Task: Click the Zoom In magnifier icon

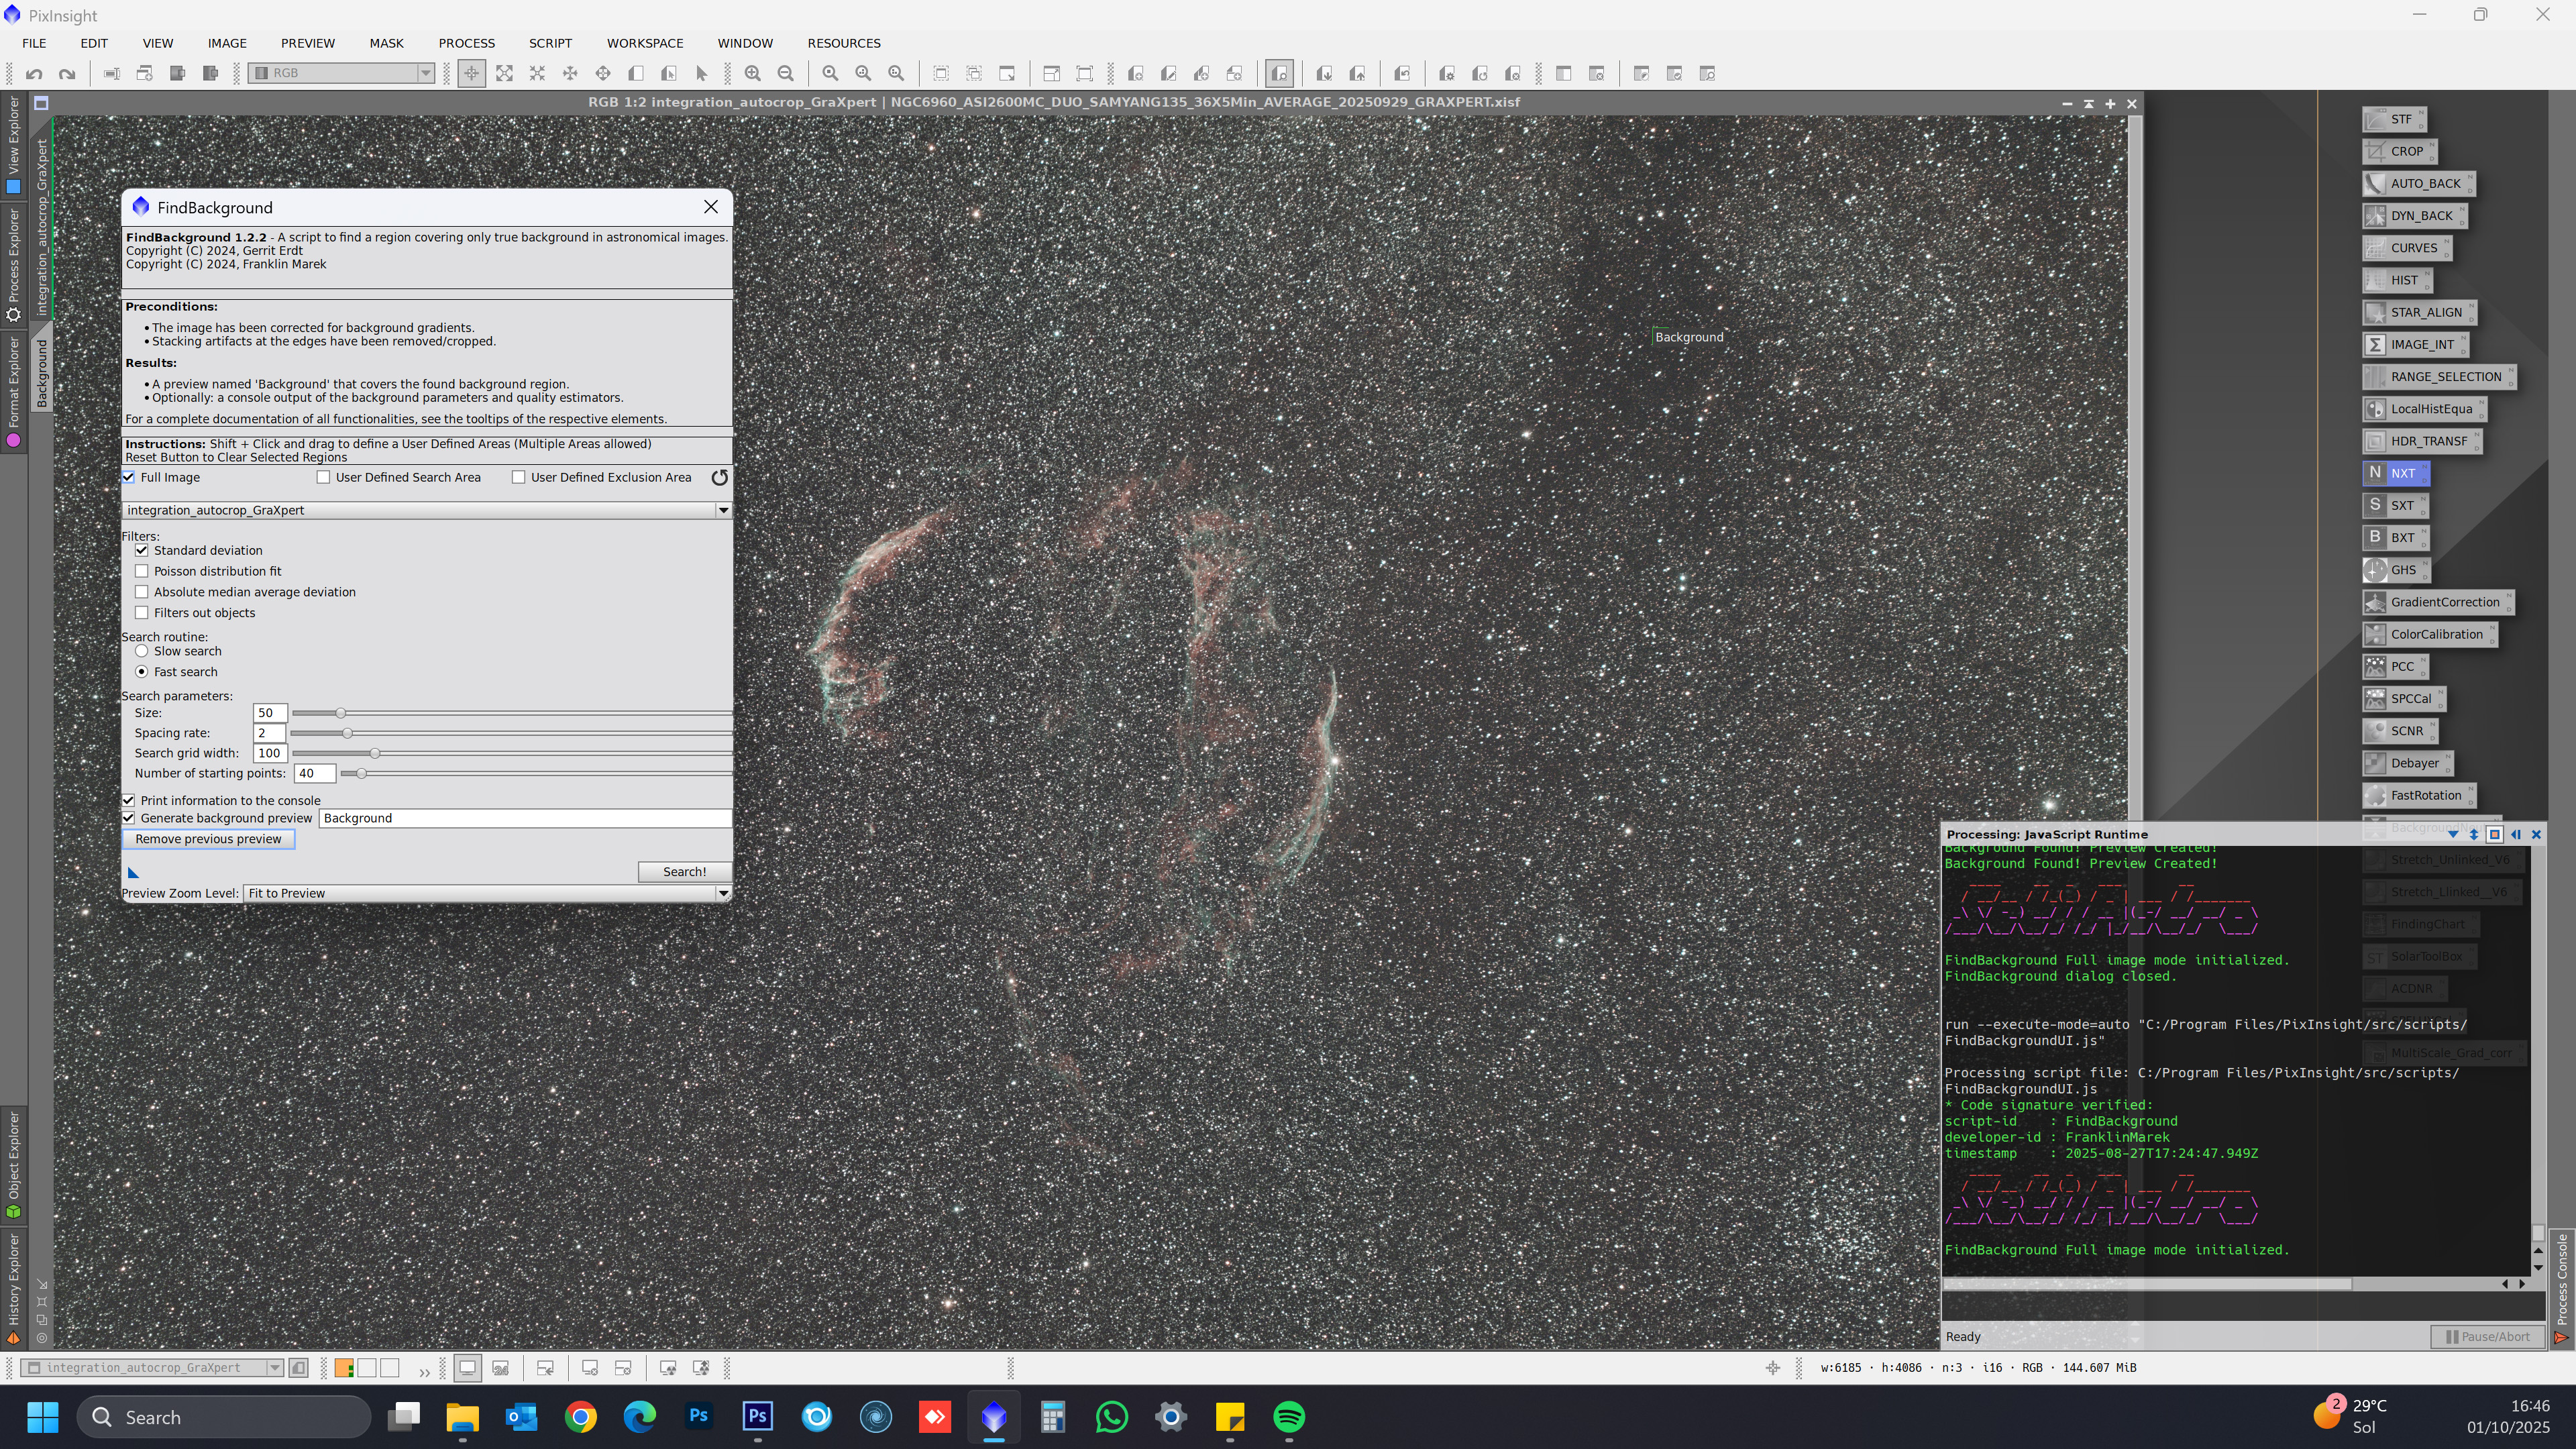Action: pos(753,73)
